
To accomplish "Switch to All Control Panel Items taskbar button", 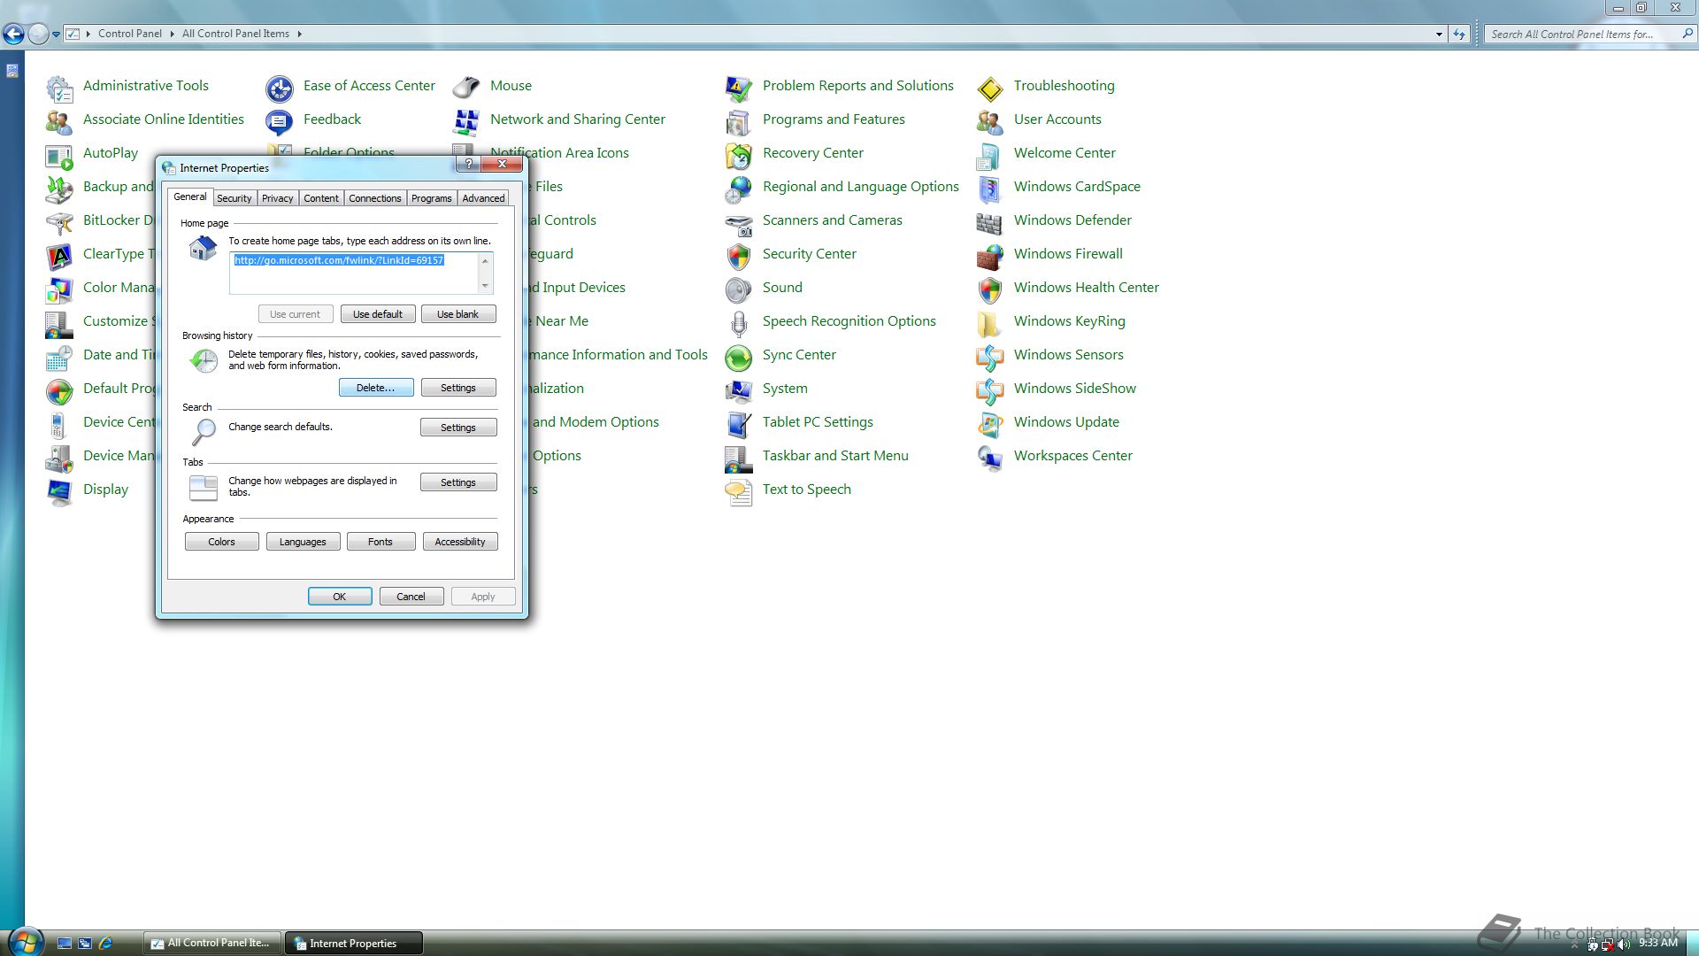I will tap(211, 943).
